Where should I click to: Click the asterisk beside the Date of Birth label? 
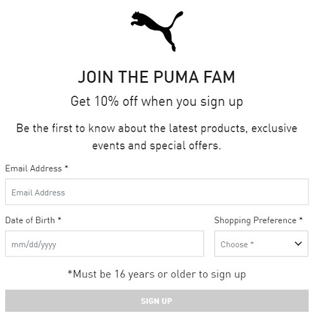59,219
